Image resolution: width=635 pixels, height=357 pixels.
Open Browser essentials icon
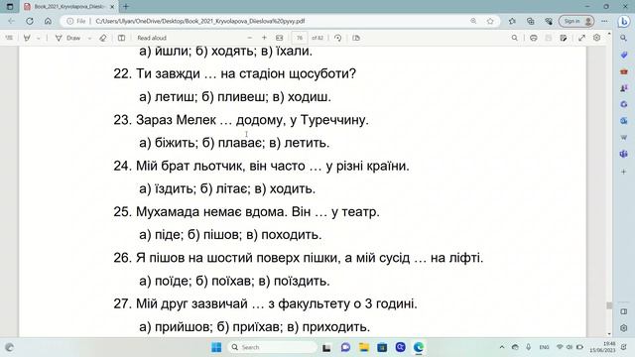point(549,21)
